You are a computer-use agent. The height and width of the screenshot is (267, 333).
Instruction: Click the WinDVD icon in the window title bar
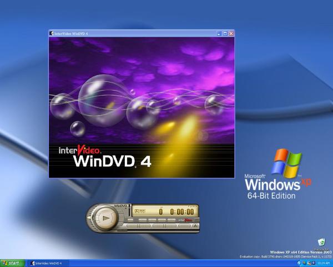51,33
